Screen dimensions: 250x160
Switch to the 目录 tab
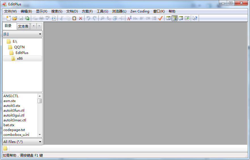click(9, 26)
